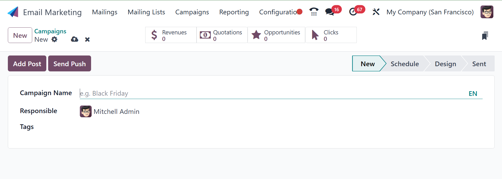Open the user avatar menu
The width and height of the screenshot is (502, 179).
point(487,12)
